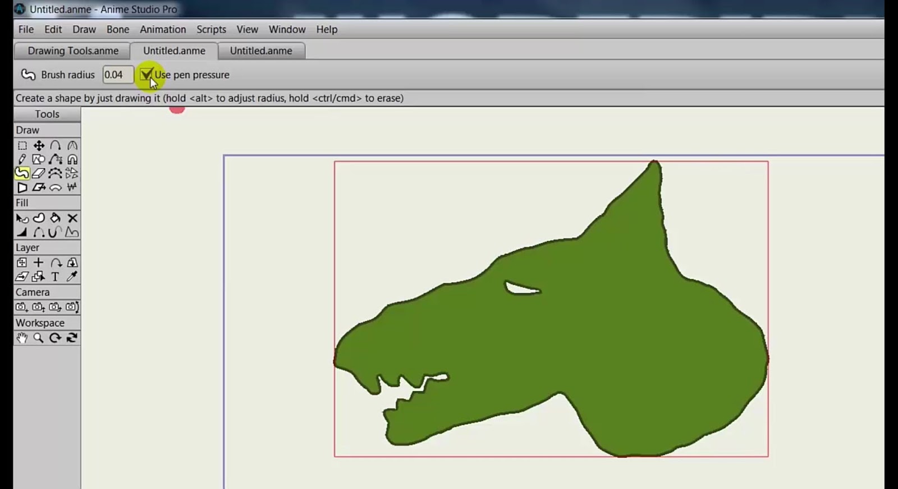898x489 pixels.
Task: Switch to the last Untitled.anme tab
Action: point(261,50)
